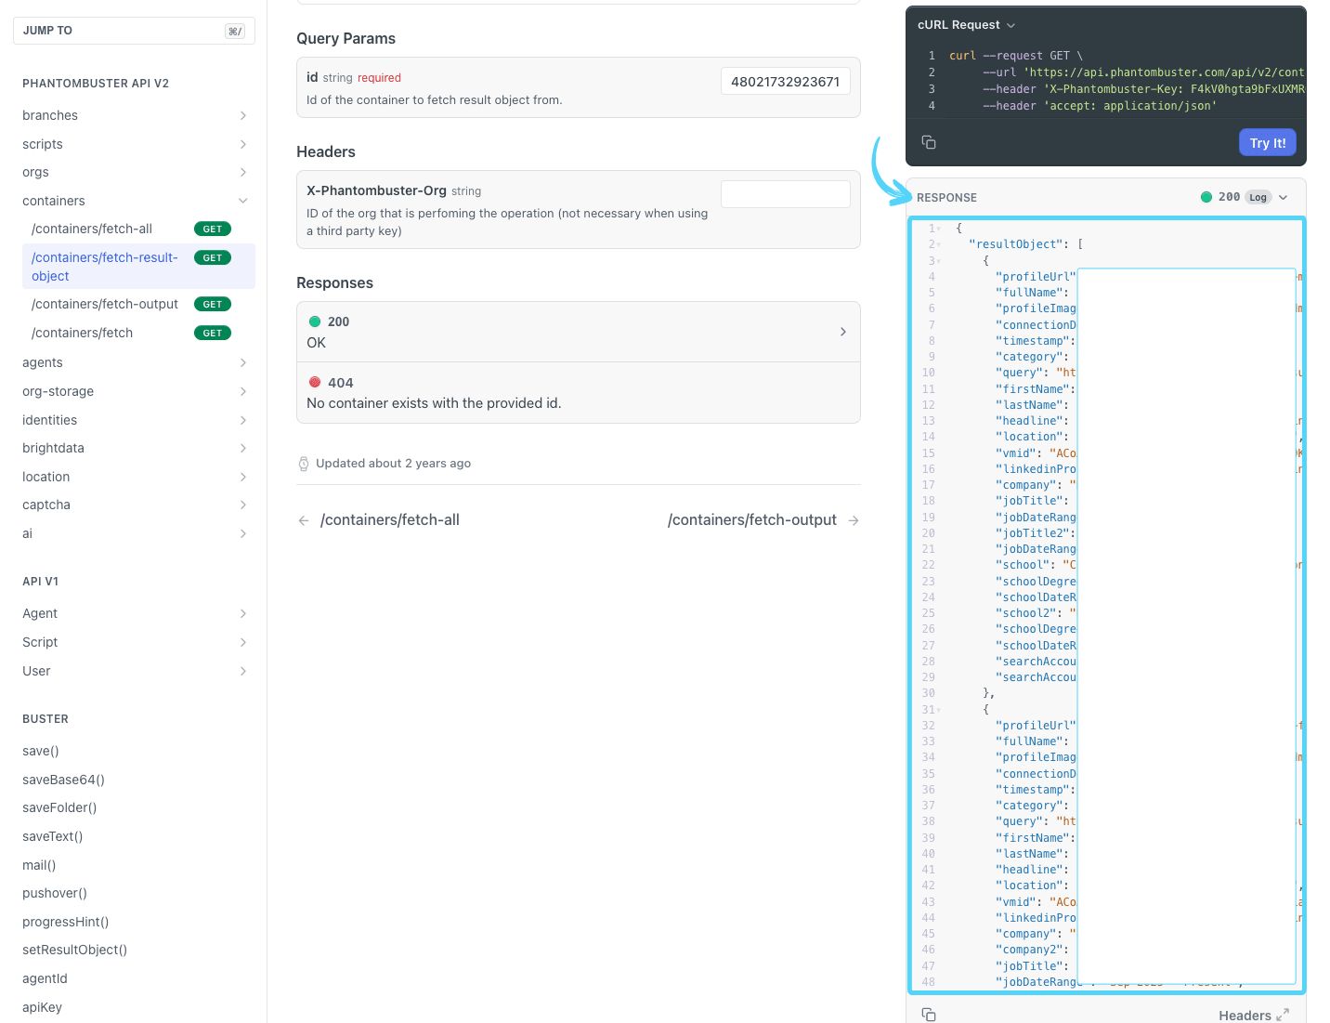Open saveBase64() in Buster section

click(x=63, y=780)
